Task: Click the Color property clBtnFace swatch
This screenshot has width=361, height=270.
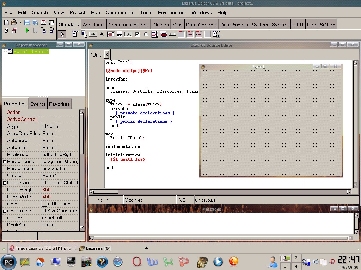Action: pos(44,204)
